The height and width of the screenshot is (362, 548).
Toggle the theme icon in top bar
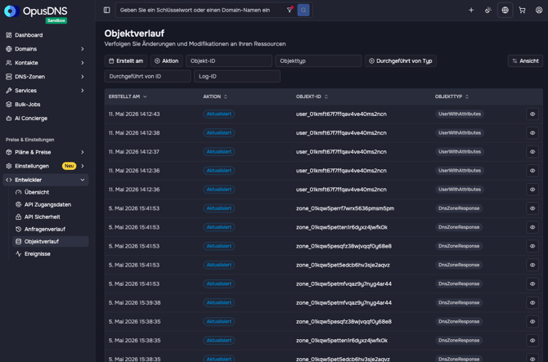click(488, 10)
